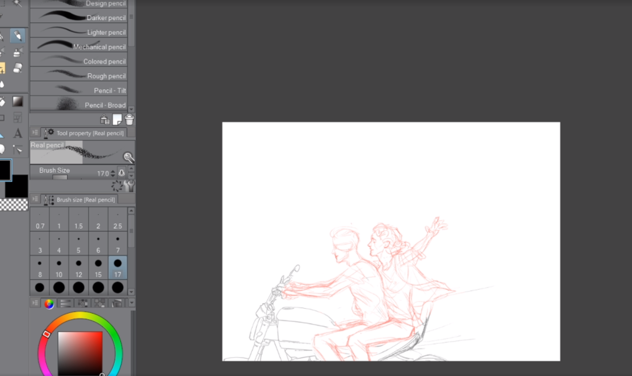Select the Eraser tool
Screen dimensions: 632x376
tap(17, 68)
